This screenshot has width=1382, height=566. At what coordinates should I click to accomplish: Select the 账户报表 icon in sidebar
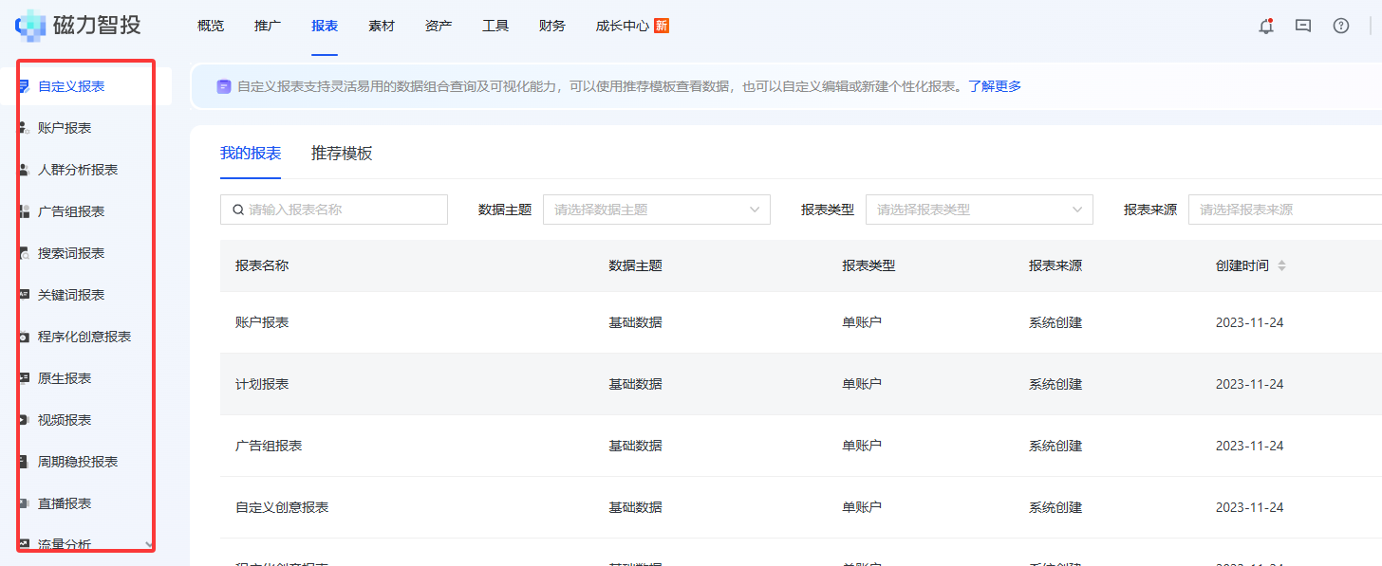23,126
